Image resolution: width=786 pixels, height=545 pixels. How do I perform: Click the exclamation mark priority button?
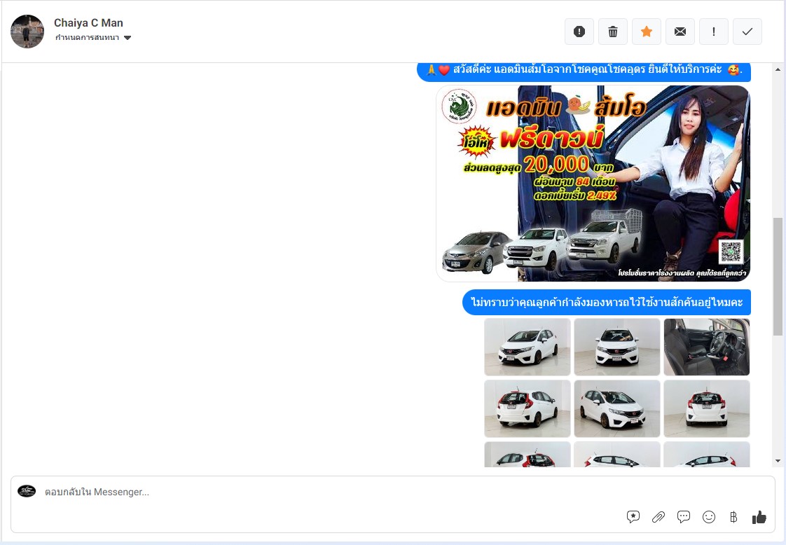click(714, 32)
